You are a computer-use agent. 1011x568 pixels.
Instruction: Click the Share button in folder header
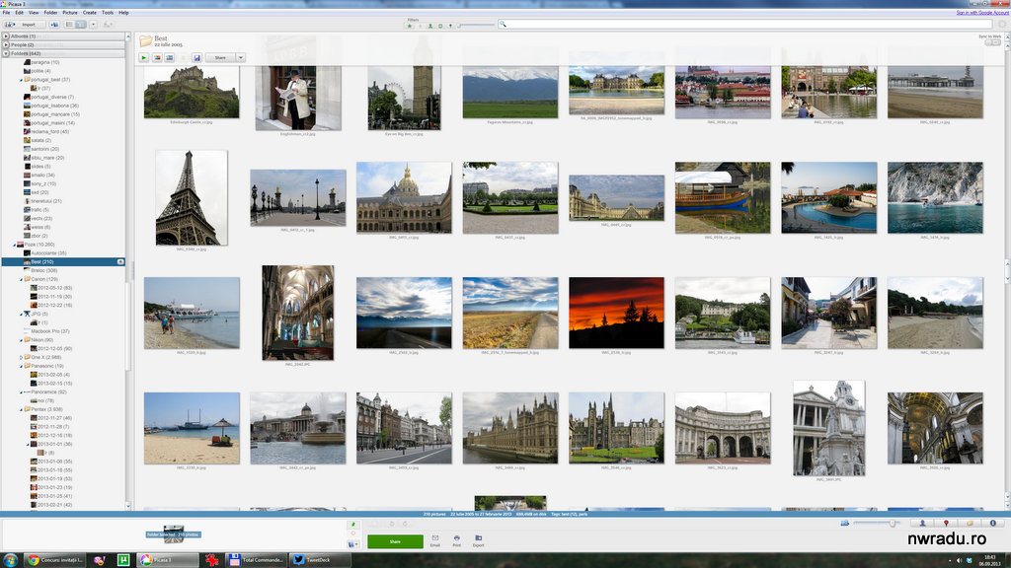(220, 57)
